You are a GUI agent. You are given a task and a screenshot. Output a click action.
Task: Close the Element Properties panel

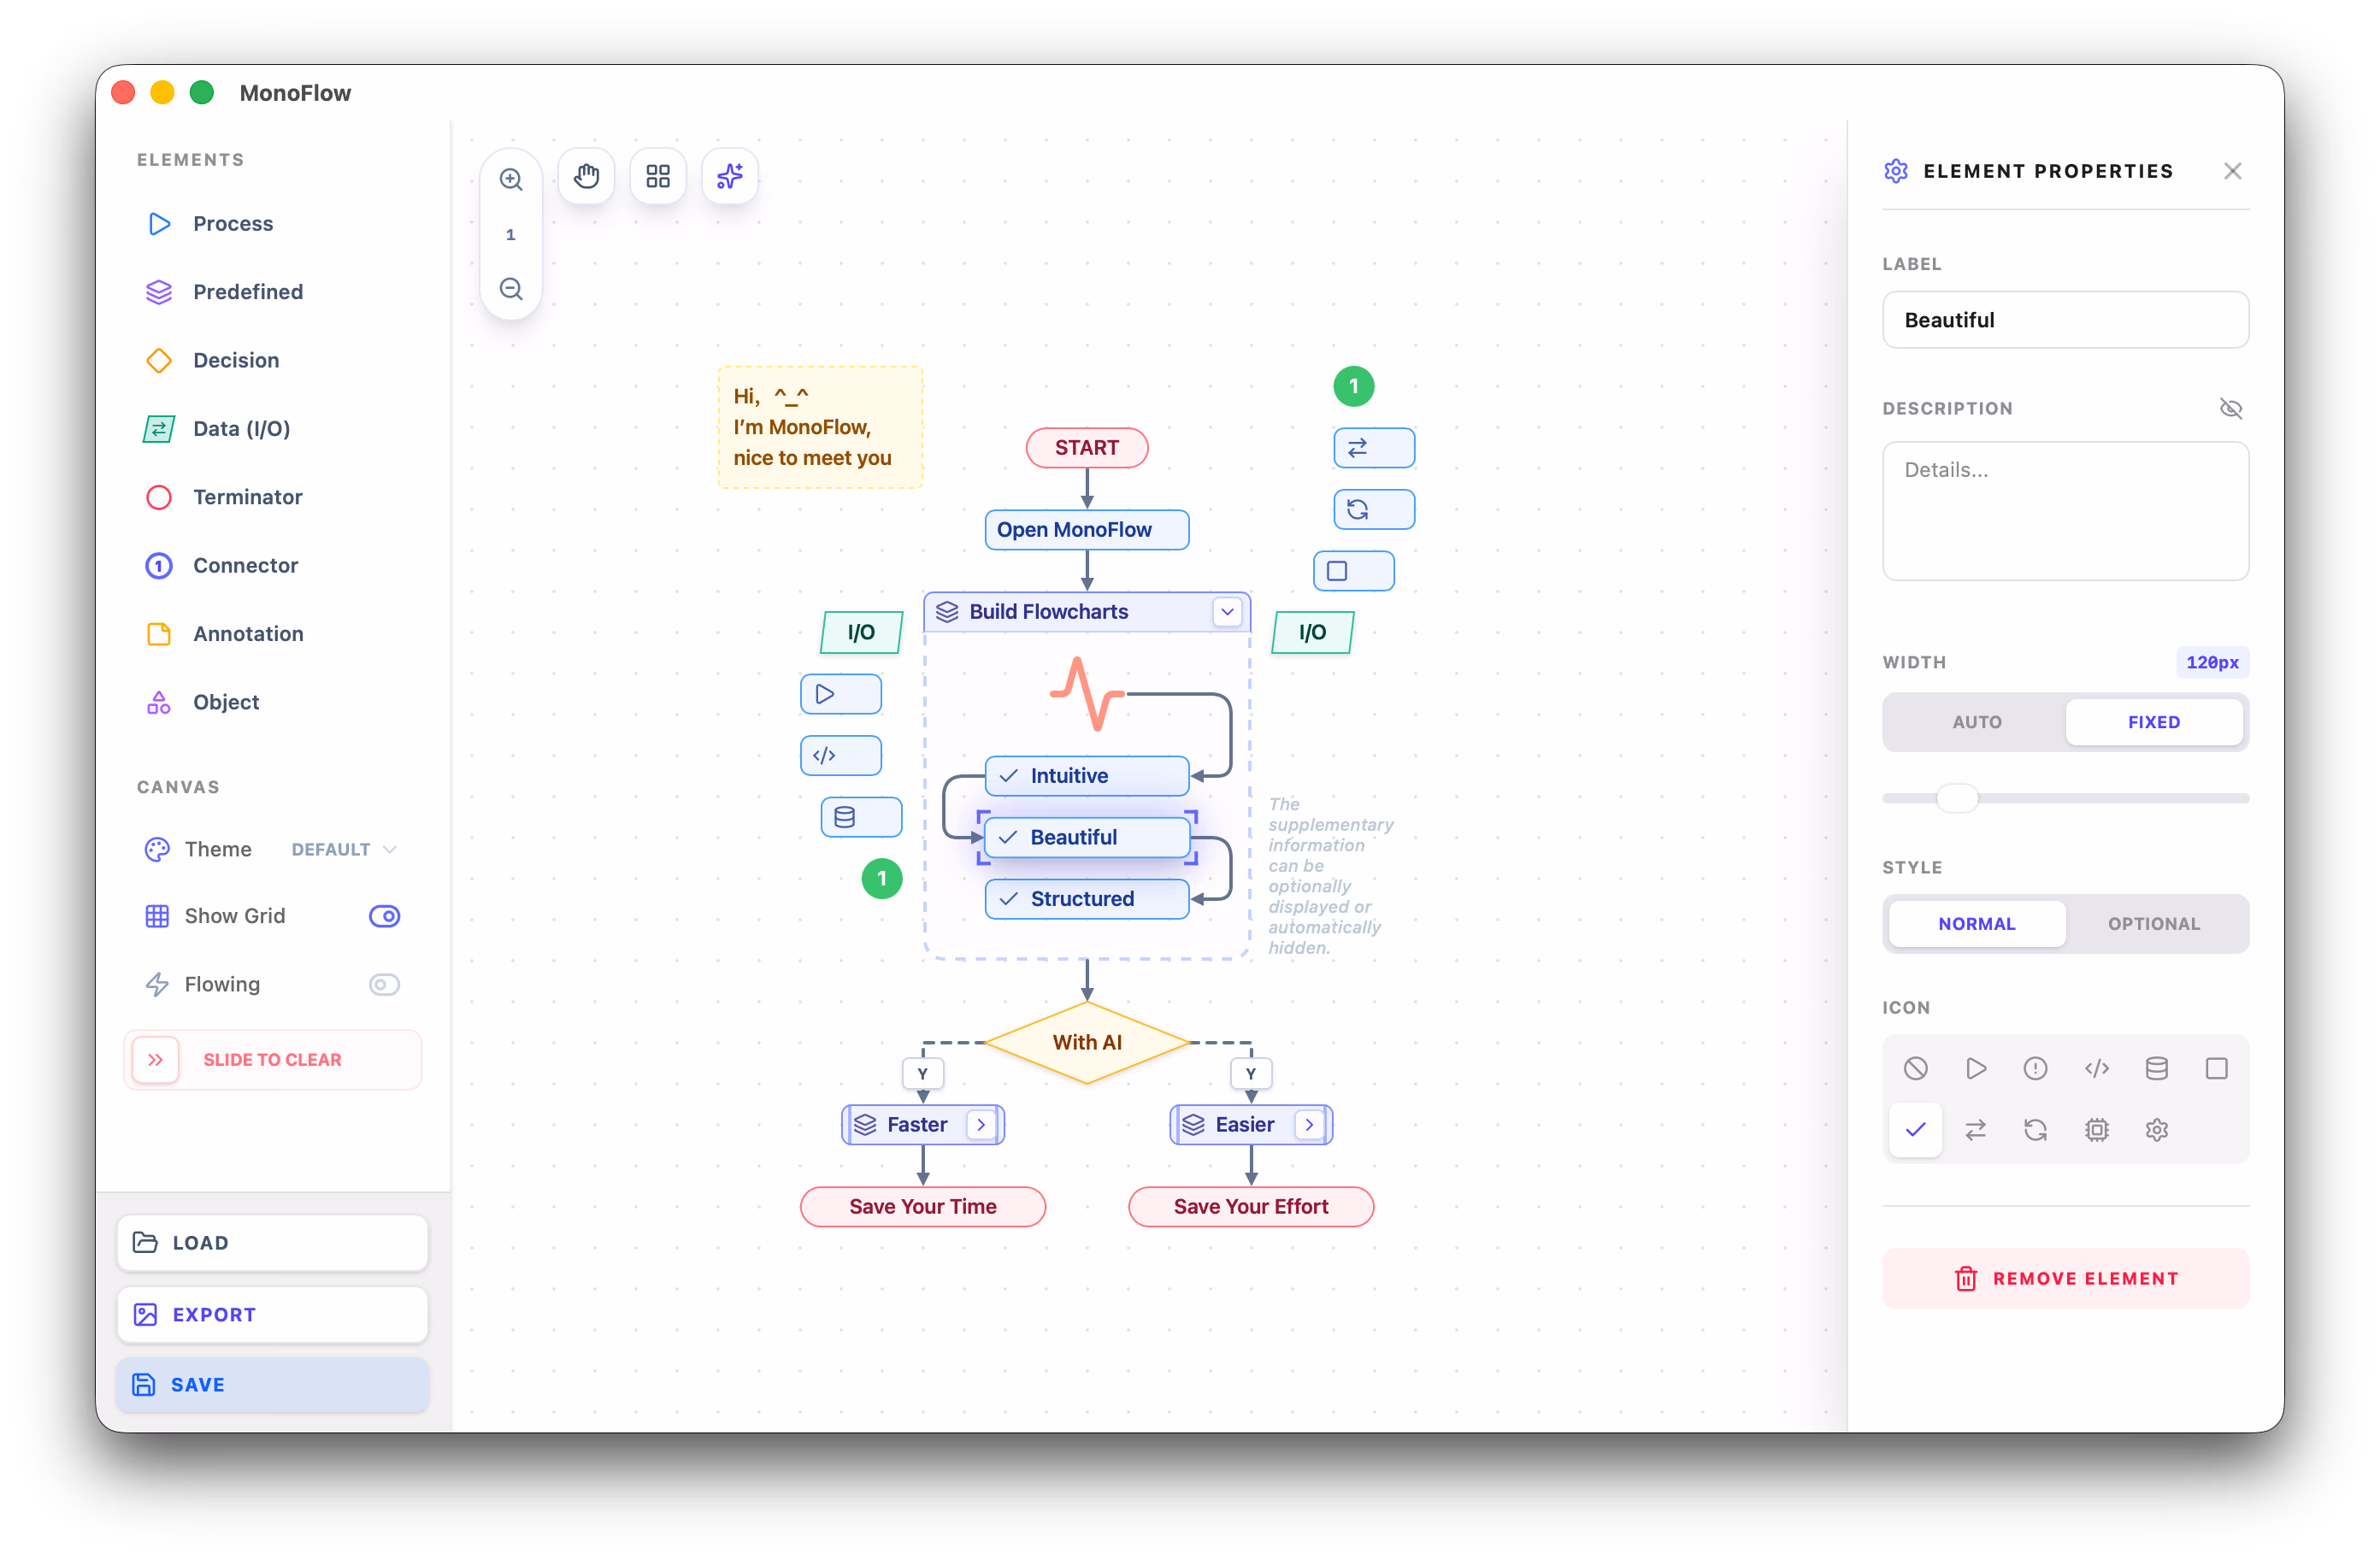2232,171
